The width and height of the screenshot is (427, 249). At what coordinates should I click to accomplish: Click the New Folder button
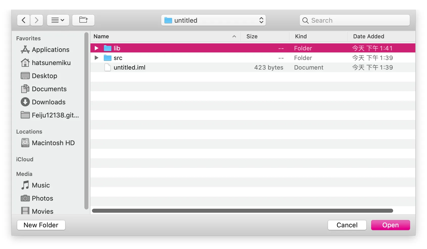pyautogui.click(x=41, y=225)
